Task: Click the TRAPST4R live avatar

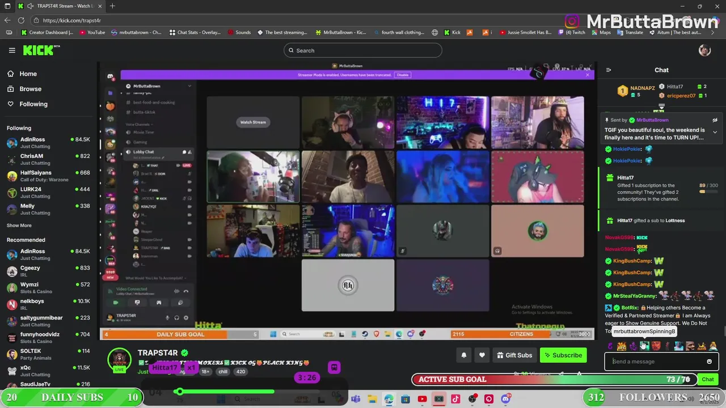Action: [x=119, y=360]
